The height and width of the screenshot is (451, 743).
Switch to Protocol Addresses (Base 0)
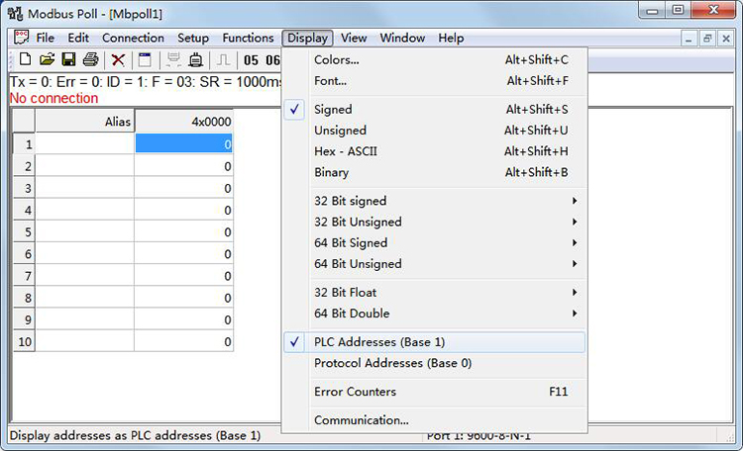tap(435, 363)
